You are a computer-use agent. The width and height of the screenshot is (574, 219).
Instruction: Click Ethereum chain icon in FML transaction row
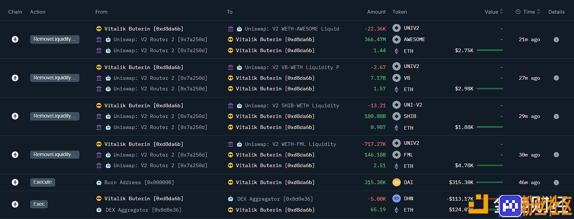15,155
